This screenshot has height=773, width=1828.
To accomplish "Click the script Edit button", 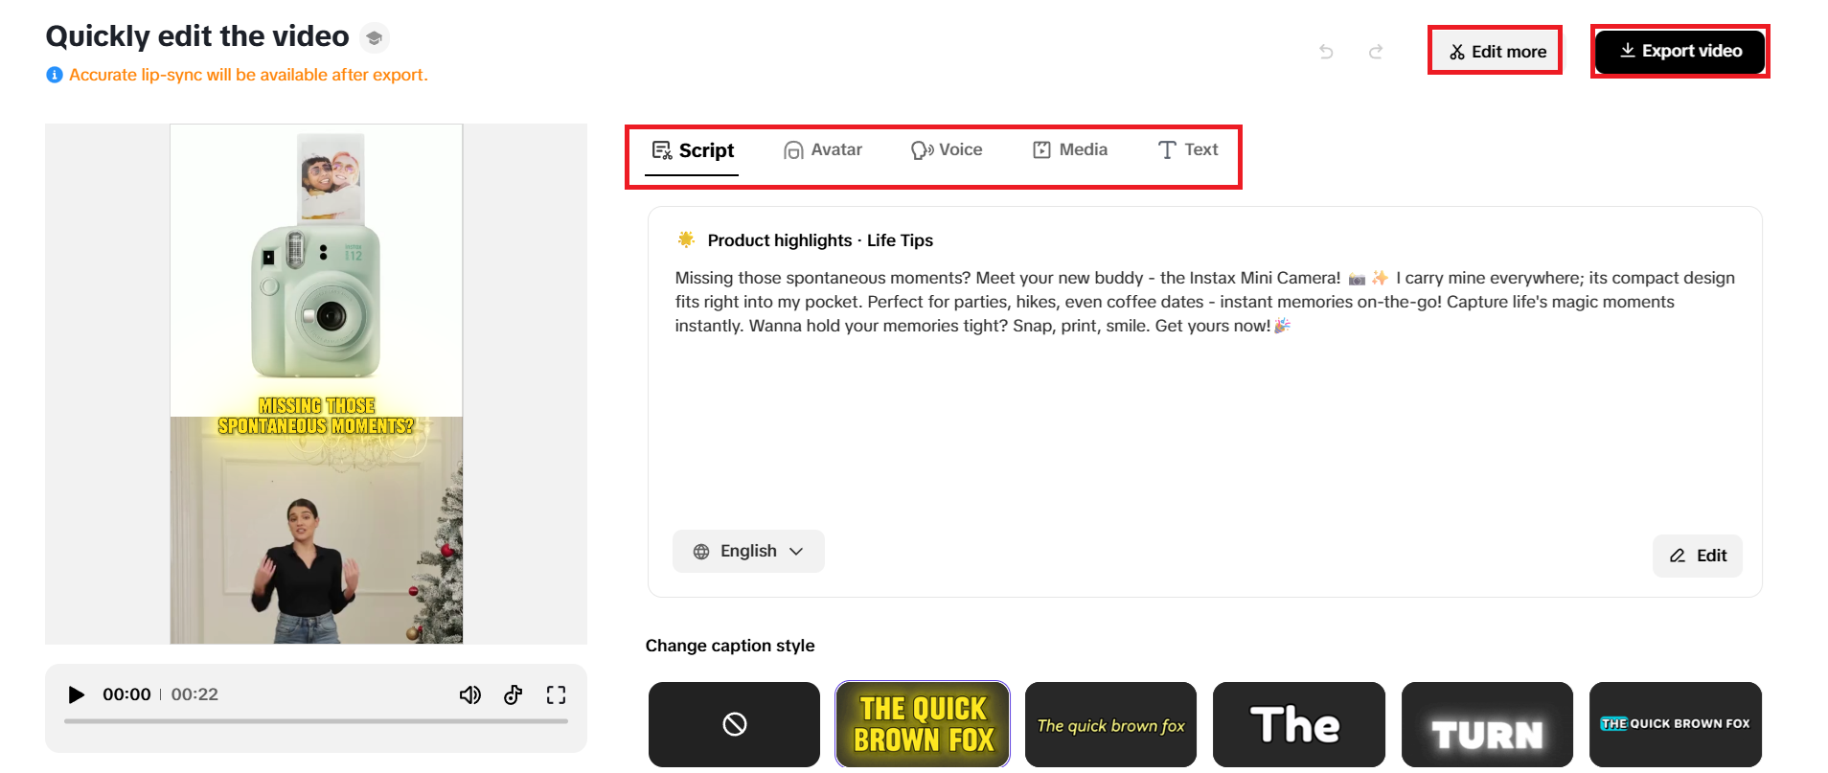I will (x=1698, y=556).
